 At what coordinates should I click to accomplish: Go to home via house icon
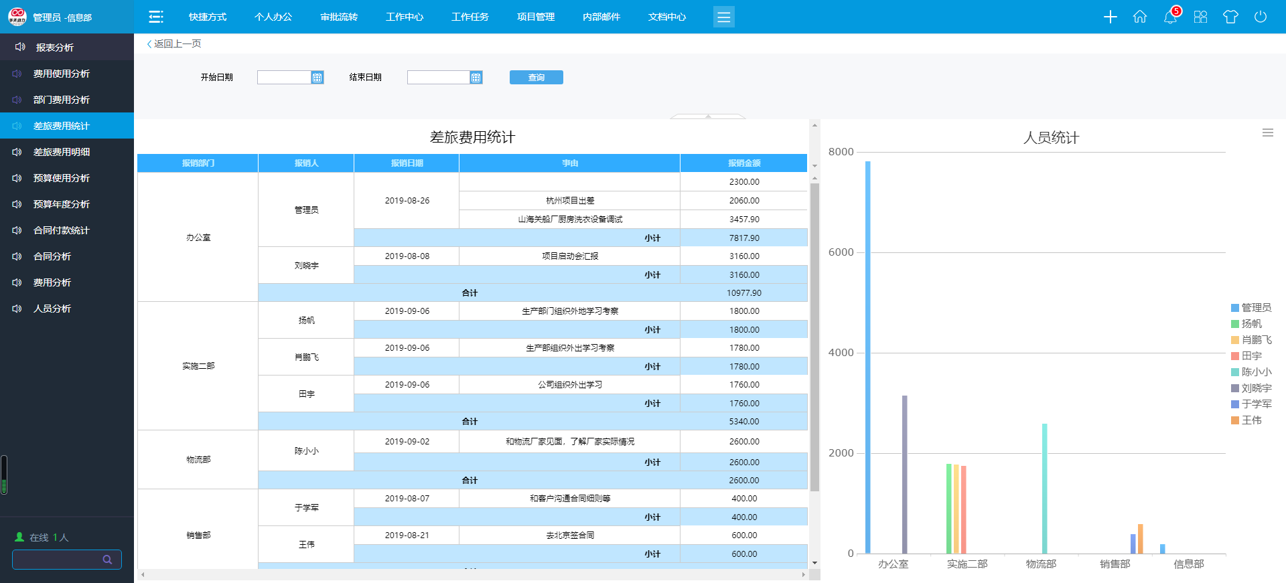(x=1140, y=17)
